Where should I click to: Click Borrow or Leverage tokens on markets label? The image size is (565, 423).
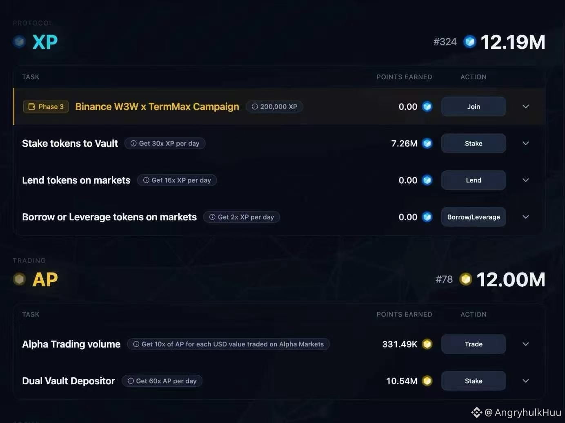(109, 217)
